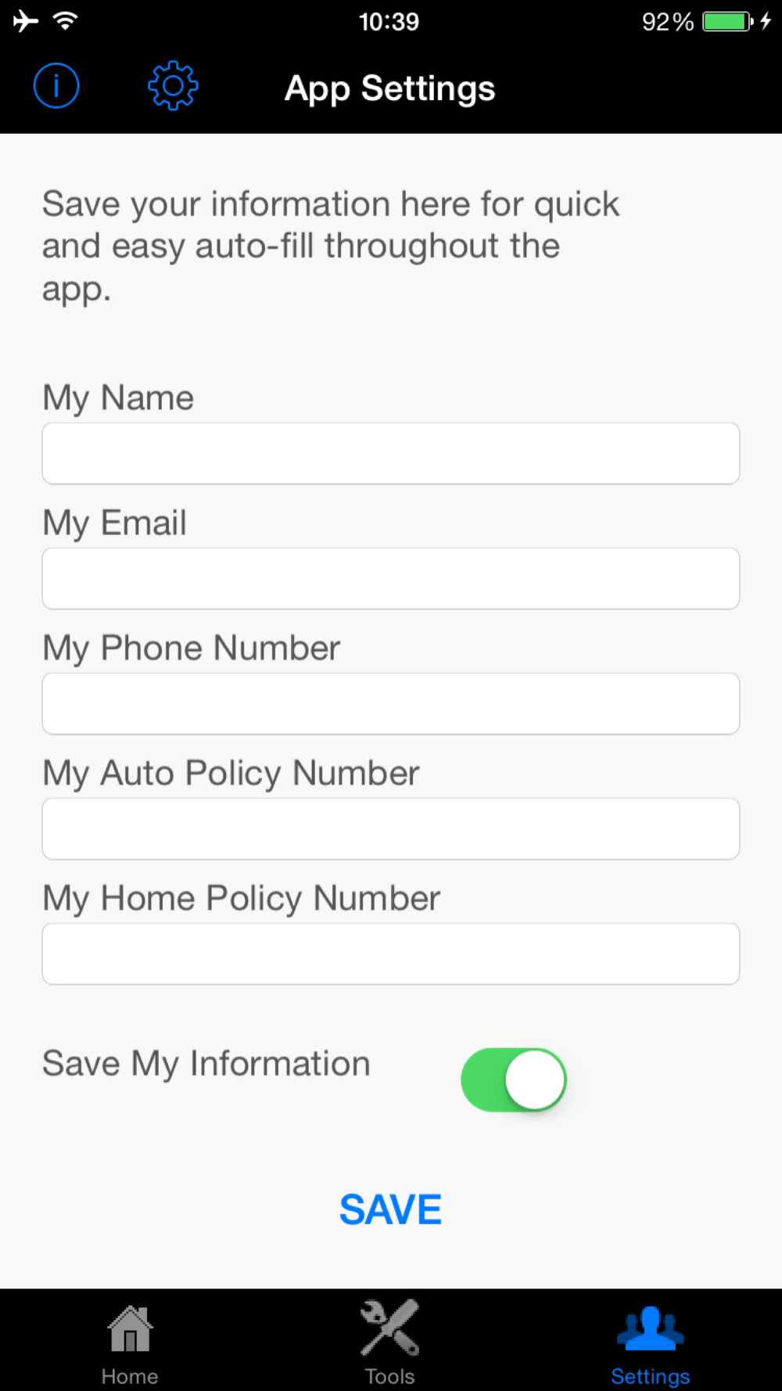
Task: Switch to the Home tab label
Action: 130,1376
